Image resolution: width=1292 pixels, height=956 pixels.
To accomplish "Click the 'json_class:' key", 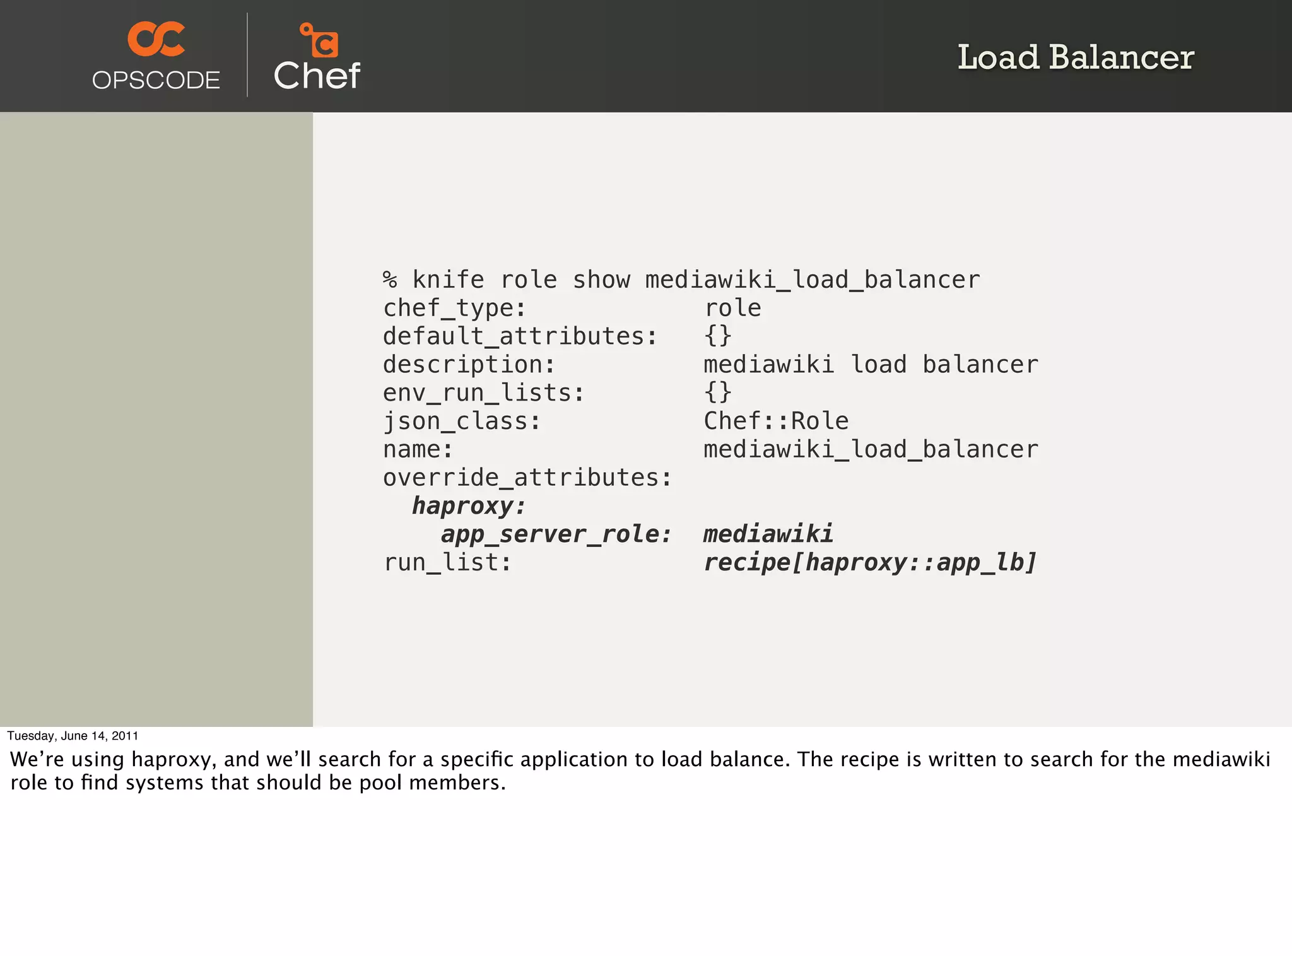I will coord(462,421).
